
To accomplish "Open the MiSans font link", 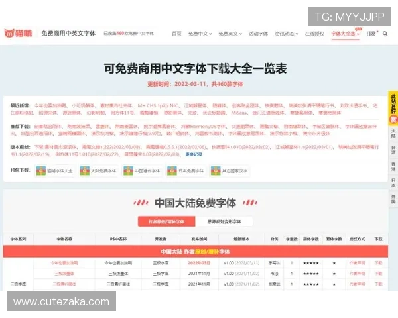I will [239, 113].
